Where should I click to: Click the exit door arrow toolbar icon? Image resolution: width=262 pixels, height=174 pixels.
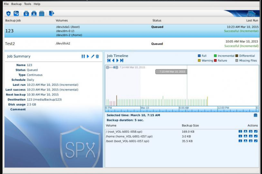coord(52,14)
